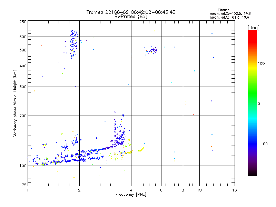Click the 'mean, sd,O:-102.5, 14.6' statistic
Viewport: 276px width, 207px height.
230,13
